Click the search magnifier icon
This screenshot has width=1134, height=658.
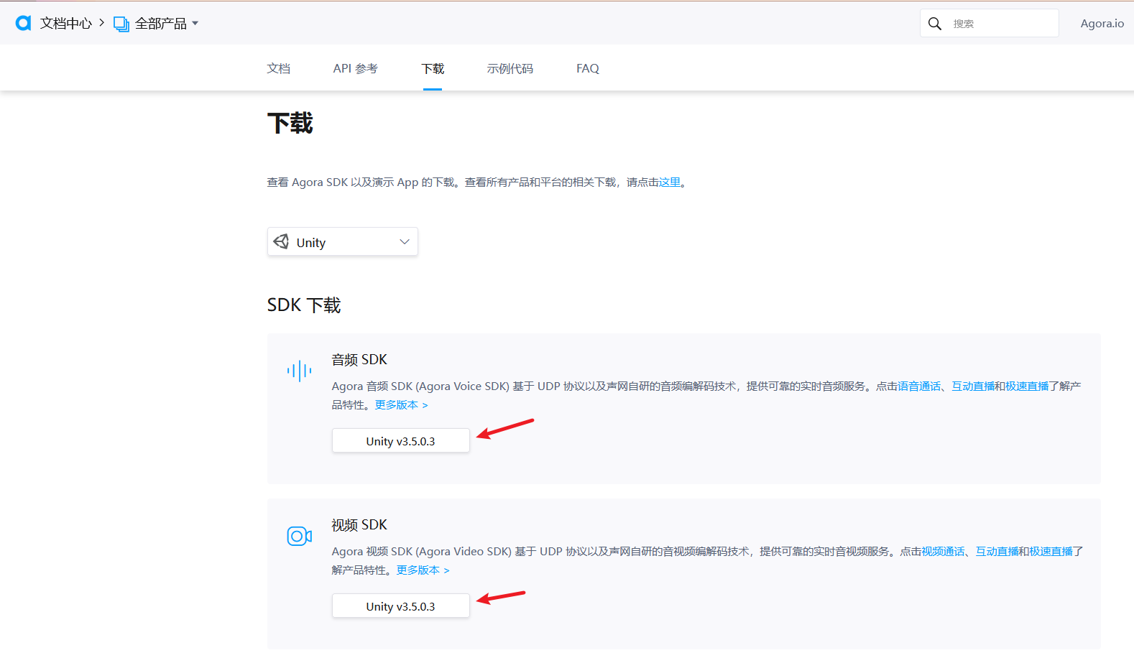pyautogui.click(x=934, y=24)
